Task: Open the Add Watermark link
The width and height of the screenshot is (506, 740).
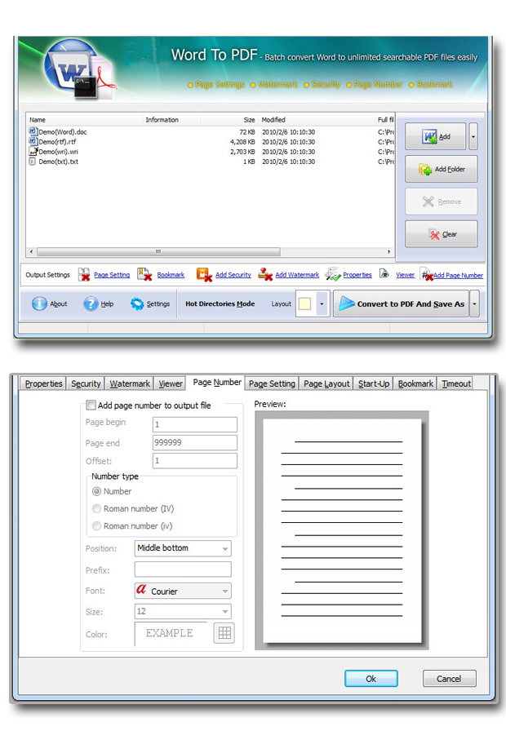Action: (297, 275)
